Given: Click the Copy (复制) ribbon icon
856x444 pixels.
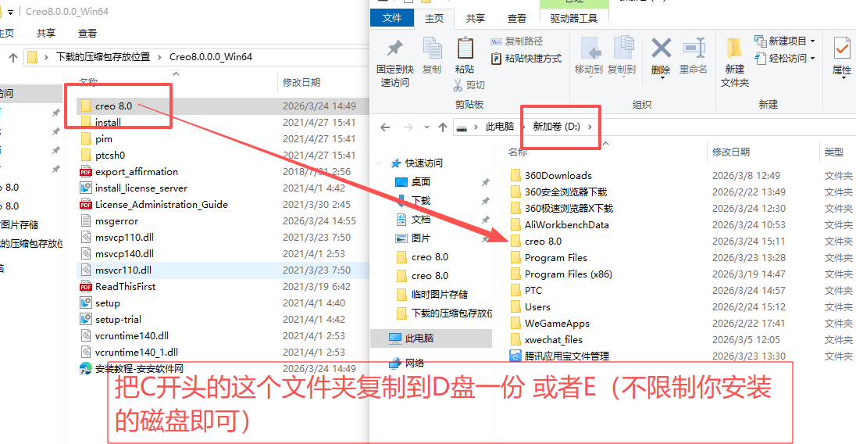Looking at the screenshot, I should pos(432,48).
